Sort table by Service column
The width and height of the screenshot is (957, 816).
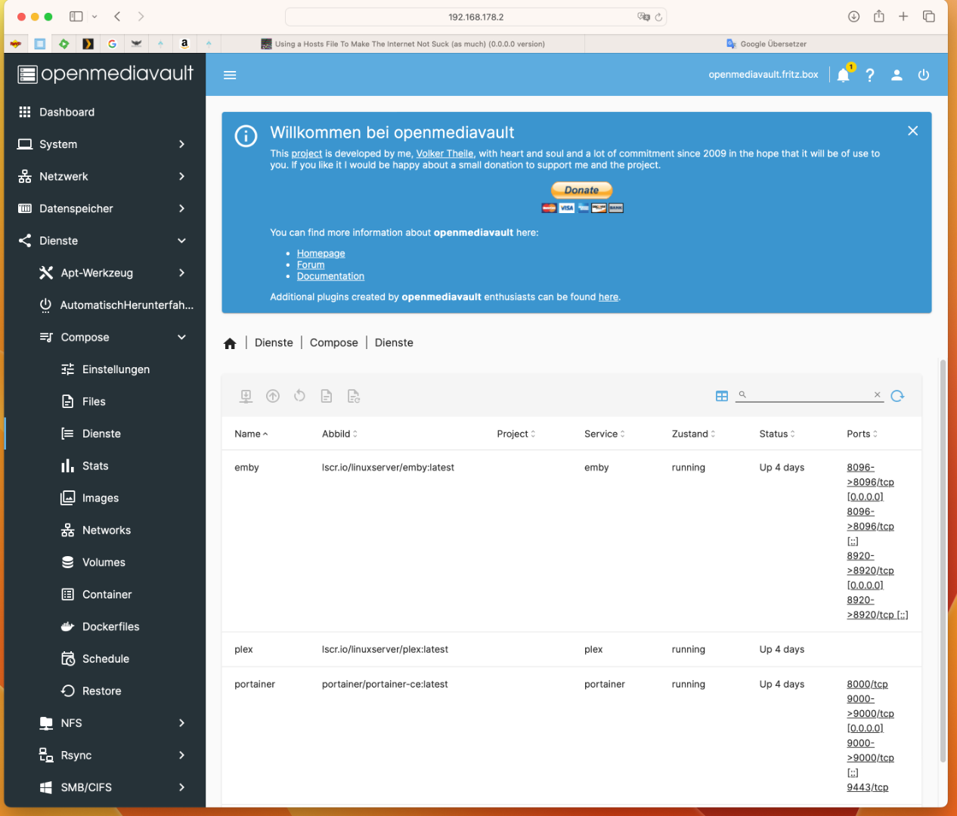point(605,434)
